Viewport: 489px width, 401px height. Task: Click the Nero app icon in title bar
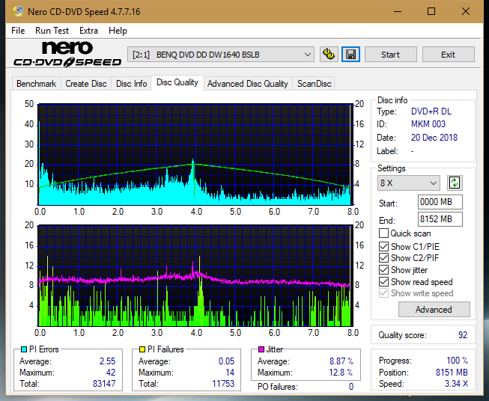[18, 11]
